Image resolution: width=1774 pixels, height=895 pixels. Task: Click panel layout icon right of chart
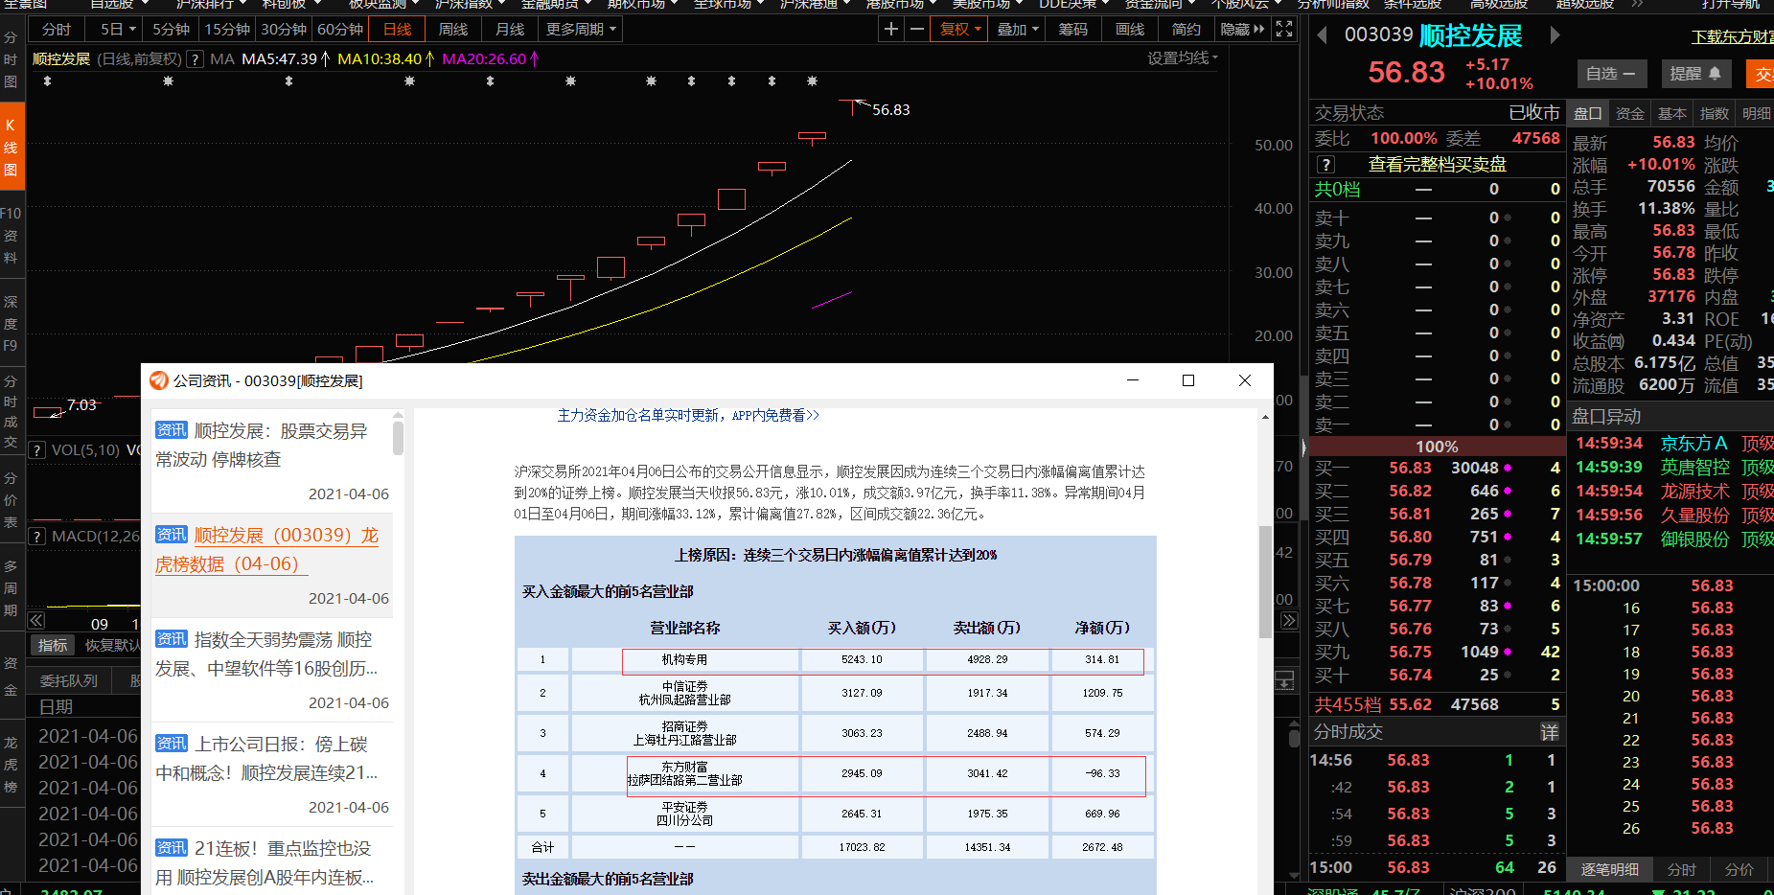(x=1285, y=680)
